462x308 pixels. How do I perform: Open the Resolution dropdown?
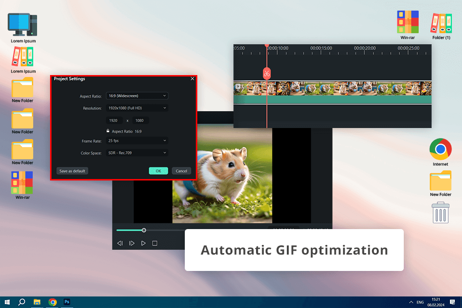[137, 108]
